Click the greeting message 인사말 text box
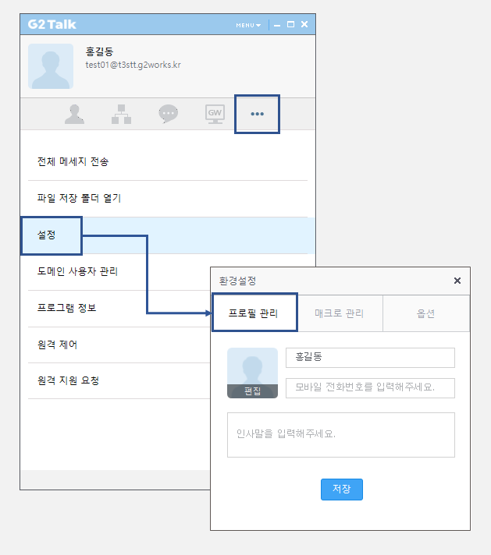 (341, 435)
